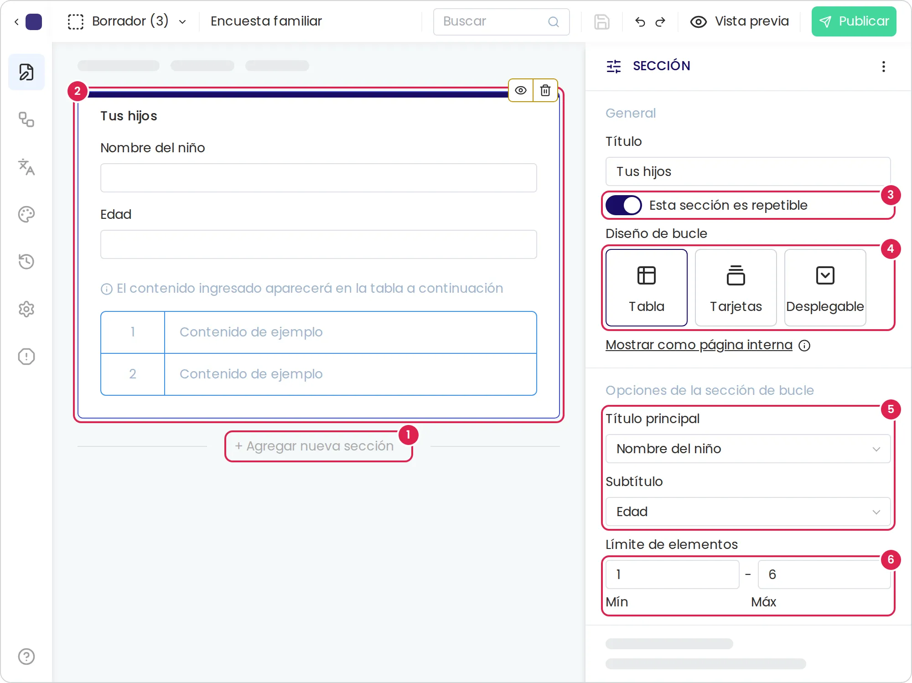The height and width of the screenshot is (683, 912).
Task: Open the form editor sidebar icon
Action: (x=26, y=72)
